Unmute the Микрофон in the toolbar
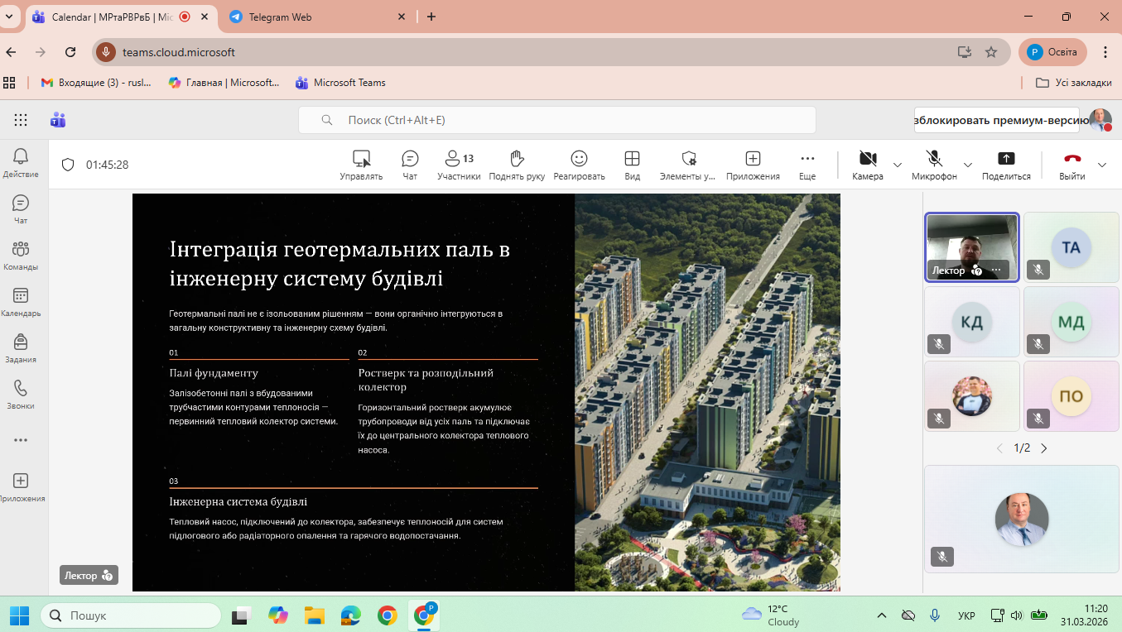This screenshot has width=1122, height=632. coord(934,164)
